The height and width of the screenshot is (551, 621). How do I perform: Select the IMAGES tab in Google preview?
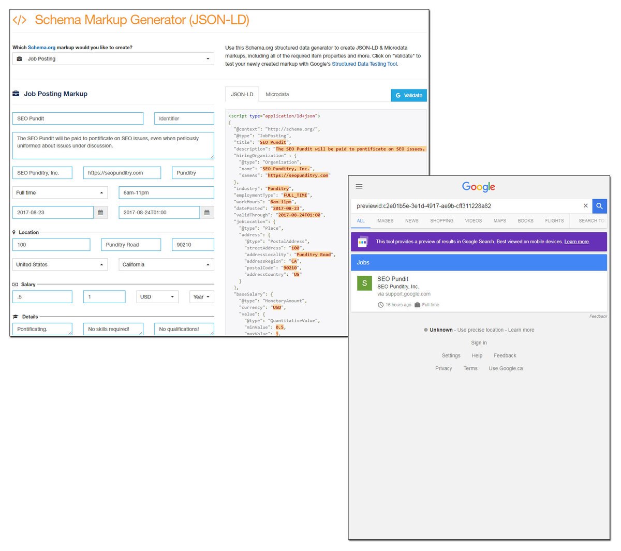coord(385,221)
